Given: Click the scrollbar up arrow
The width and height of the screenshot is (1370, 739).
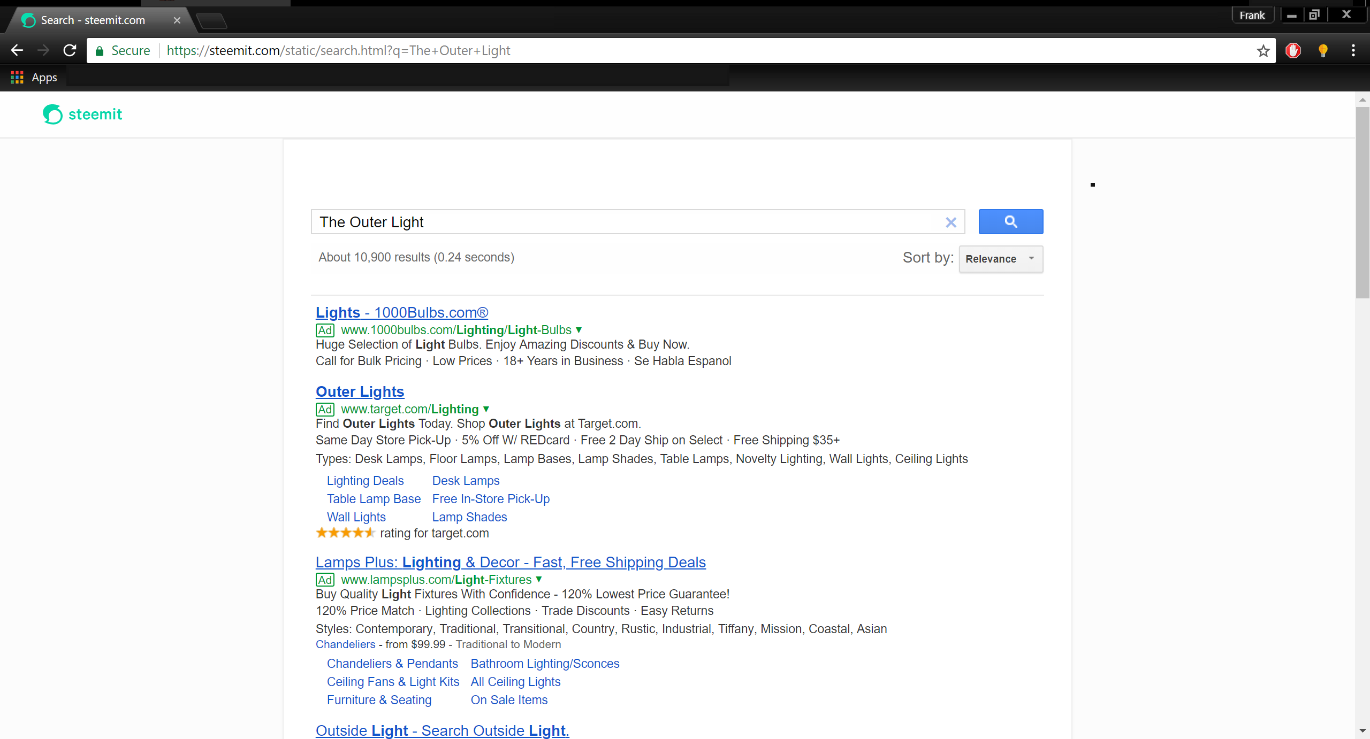Looking at the screenshot, I should click(x=1363, y=100).
